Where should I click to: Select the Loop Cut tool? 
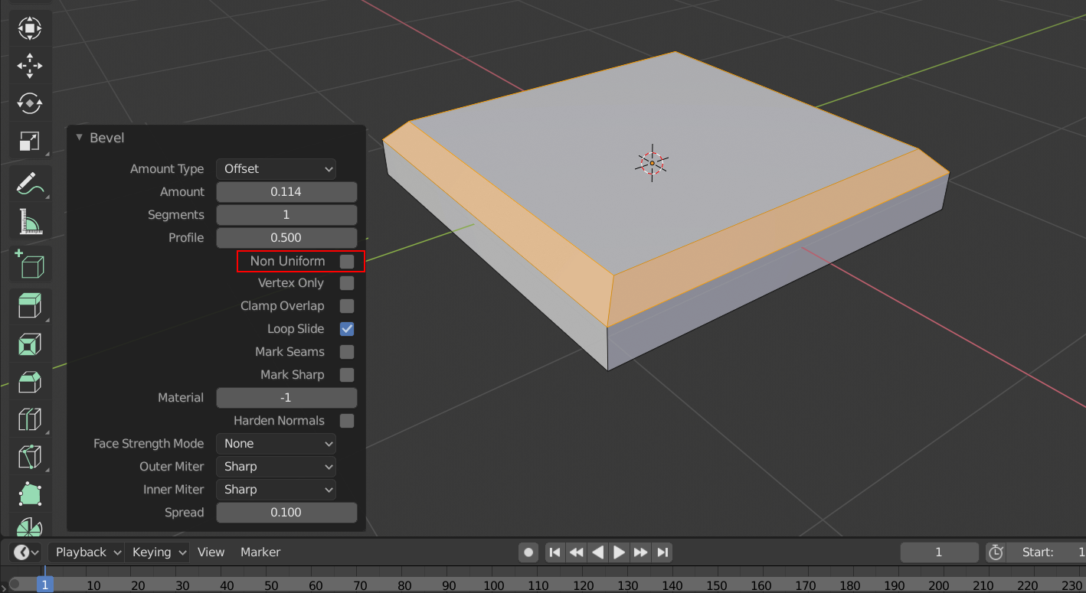(x=30, y=419)
